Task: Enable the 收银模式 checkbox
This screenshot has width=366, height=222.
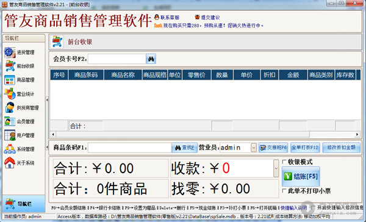Action: click(x=284, y=162)
